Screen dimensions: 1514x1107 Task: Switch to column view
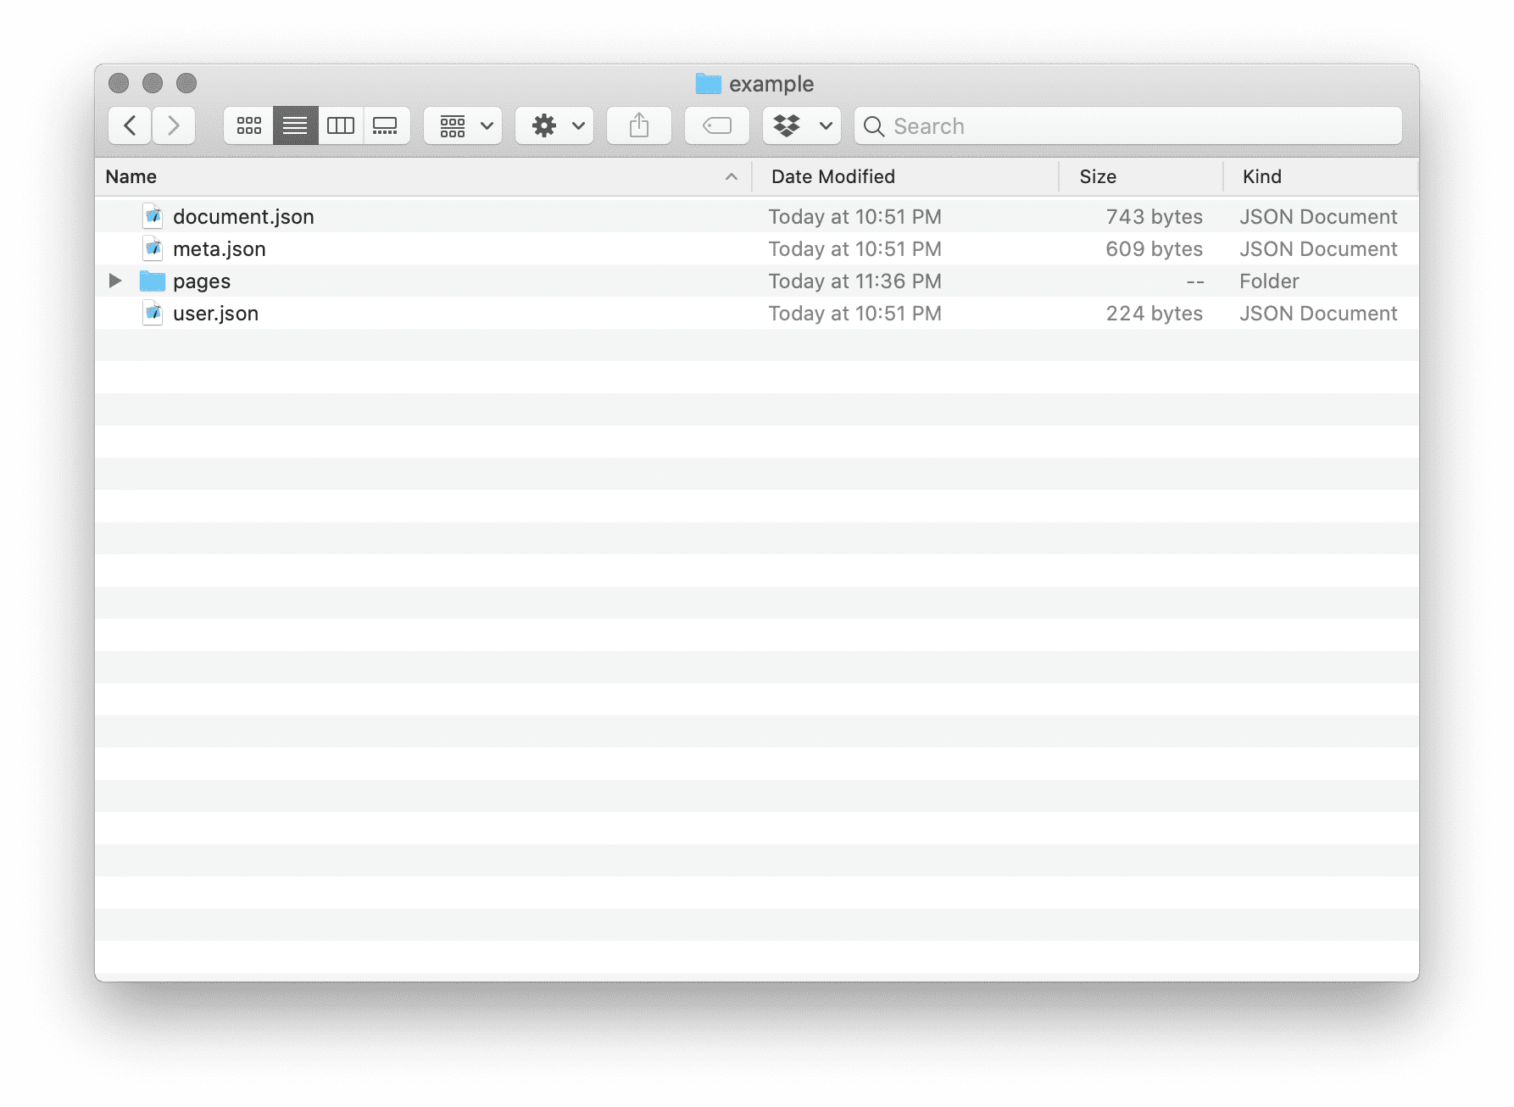[x=341, y=125]
